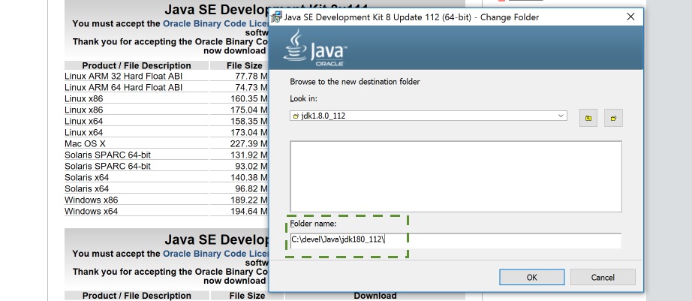Close the Change Folder dialog

click(630, 17)
